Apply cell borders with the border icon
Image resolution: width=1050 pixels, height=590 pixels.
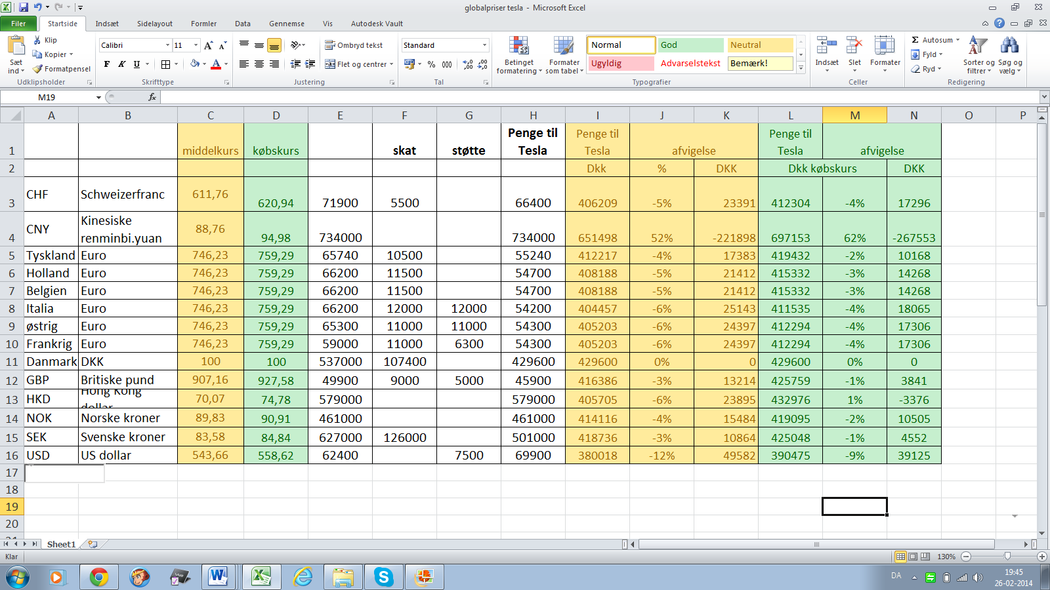[x=165, y=64]
